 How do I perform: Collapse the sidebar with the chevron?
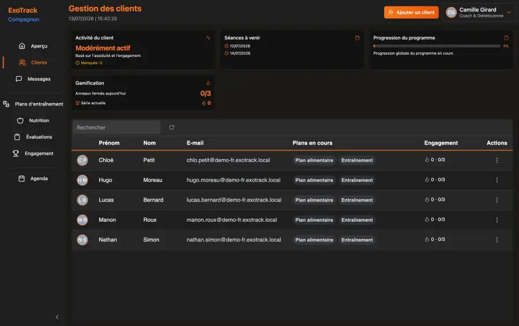coord(57,317)
